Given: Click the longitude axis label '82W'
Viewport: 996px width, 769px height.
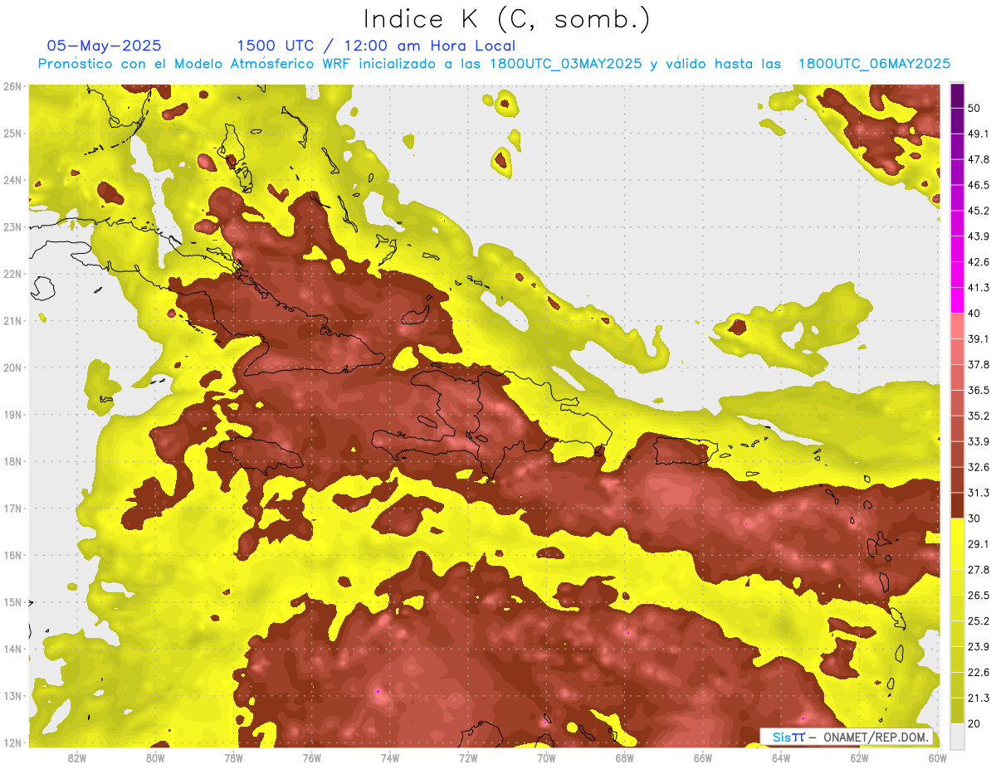Looking at the screenshot, I should click(77, 757).
